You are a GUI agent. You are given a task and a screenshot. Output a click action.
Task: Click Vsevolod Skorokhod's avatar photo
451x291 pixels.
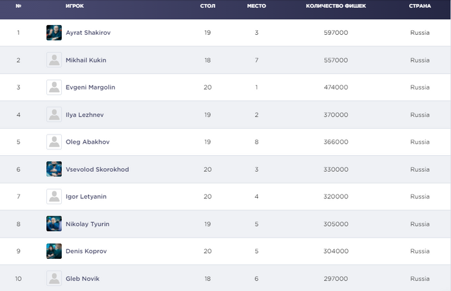tap(54, 169)
